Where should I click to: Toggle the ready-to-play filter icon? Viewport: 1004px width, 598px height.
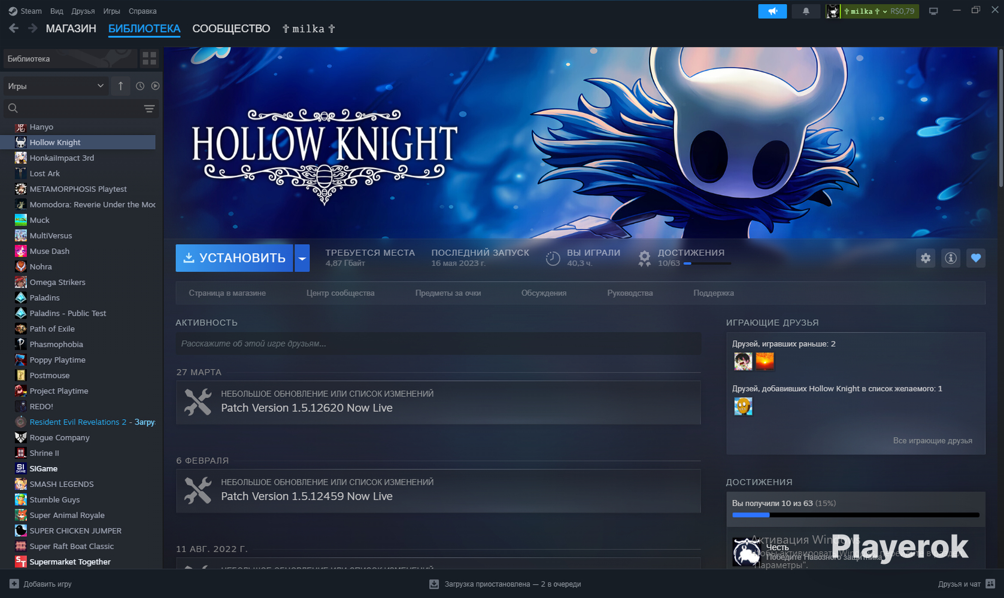point(155,86)
